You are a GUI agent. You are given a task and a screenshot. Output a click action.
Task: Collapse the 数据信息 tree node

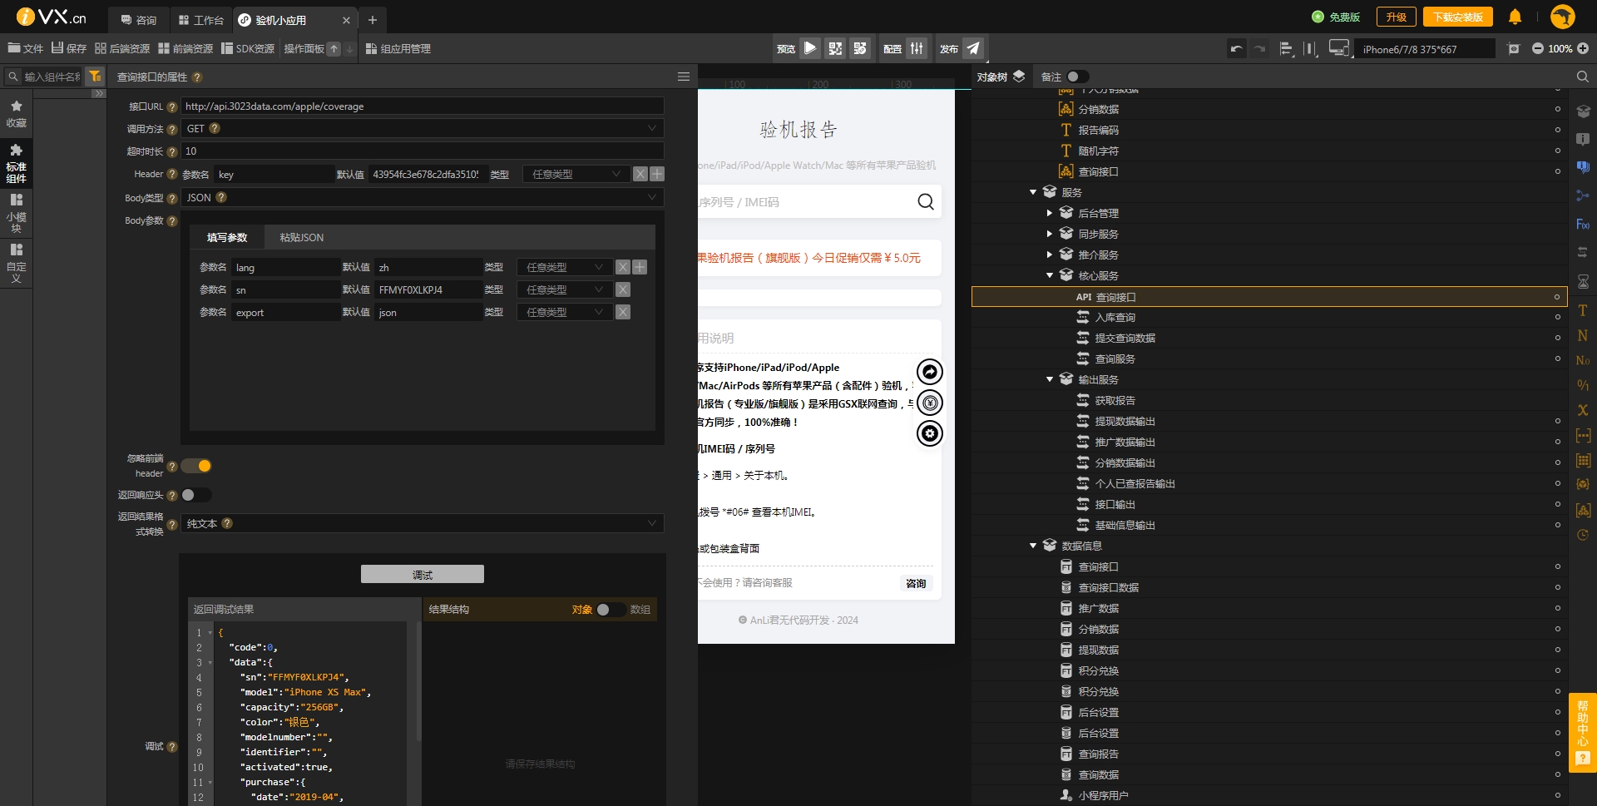(x=1033, y=546)
